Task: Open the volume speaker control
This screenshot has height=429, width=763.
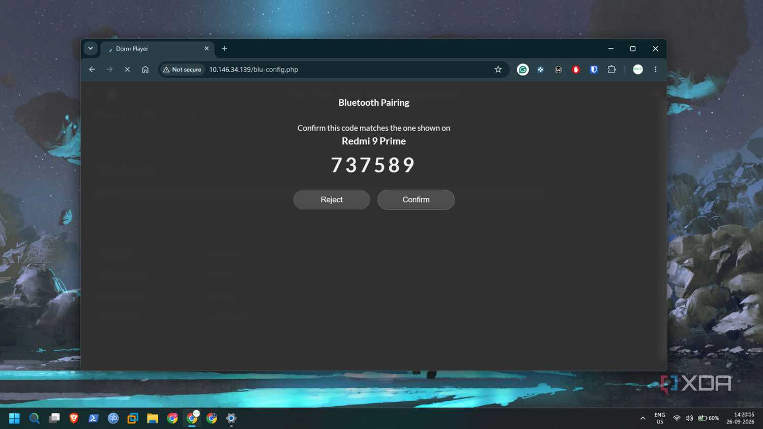Action: 689,418
